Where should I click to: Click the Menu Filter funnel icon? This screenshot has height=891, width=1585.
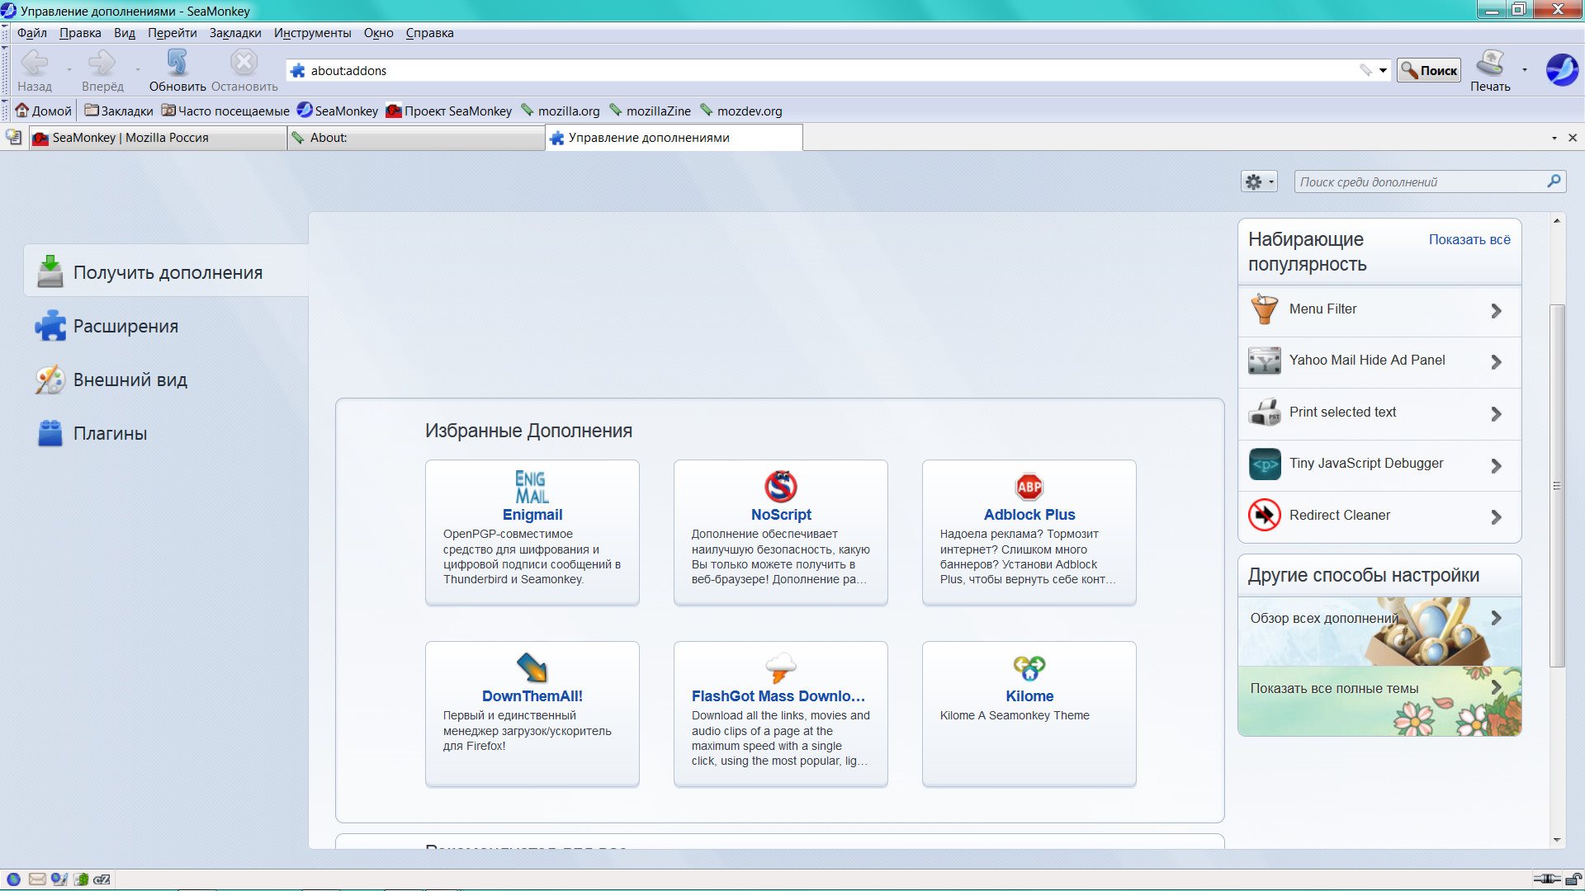click(x=1264, y=309)
